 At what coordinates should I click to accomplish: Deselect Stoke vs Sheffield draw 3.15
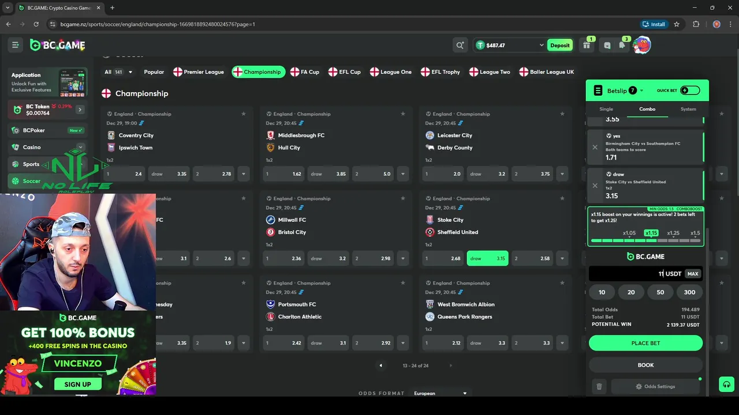(x=487, y=258)
